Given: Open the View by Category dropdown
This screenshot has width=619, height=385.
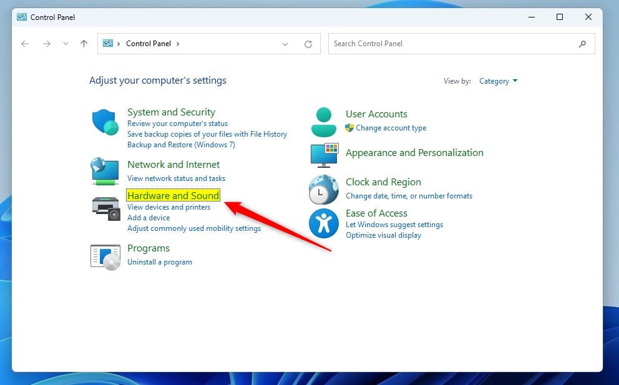Looking at the screenshot, I should (x=498, y=81).
